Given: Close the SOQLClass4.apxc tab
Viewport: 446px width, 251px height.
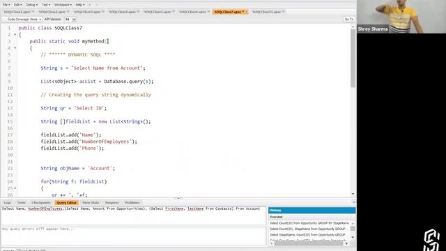Looking at the screenshot, I should point(139,12).
